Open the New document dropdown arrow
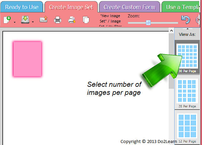Viewport: 202px width, 145px height. [x=14, y=23]
